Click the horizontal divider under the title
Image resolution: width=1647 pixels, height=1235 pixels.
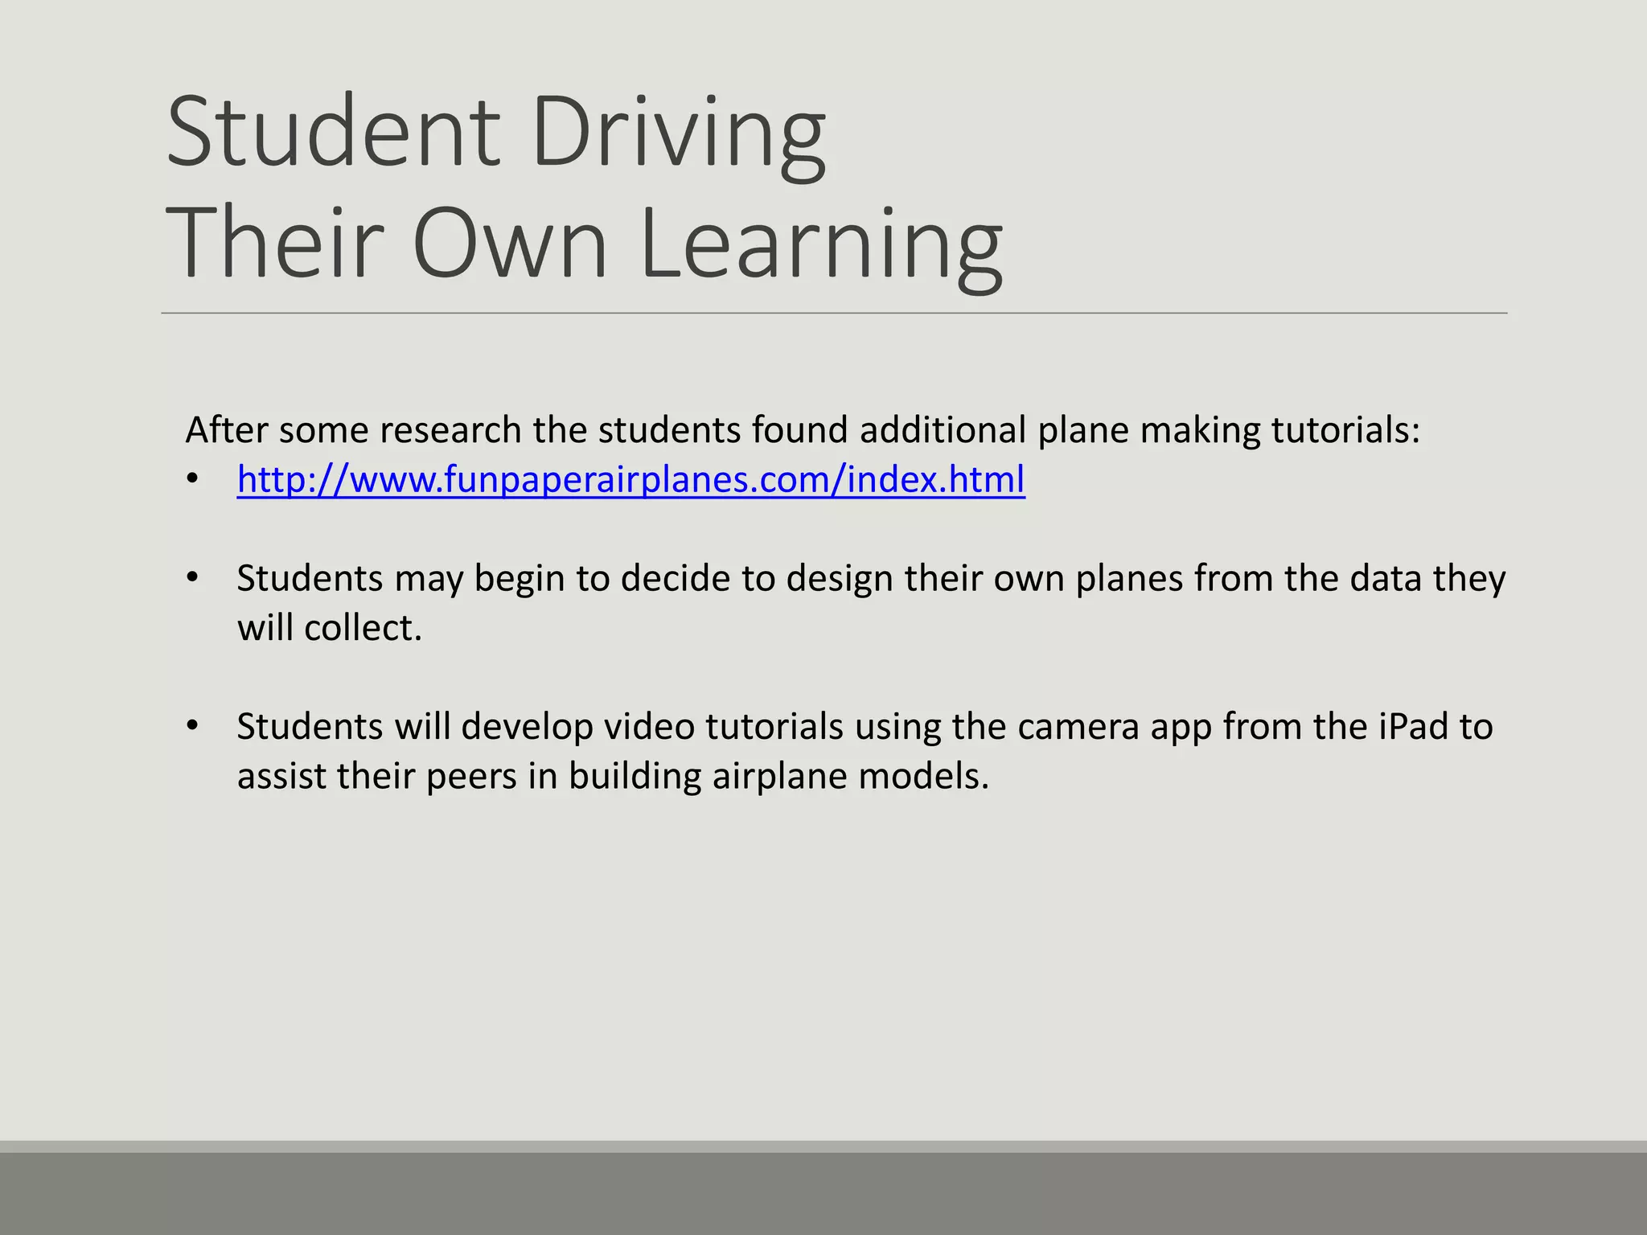[833, 313]
